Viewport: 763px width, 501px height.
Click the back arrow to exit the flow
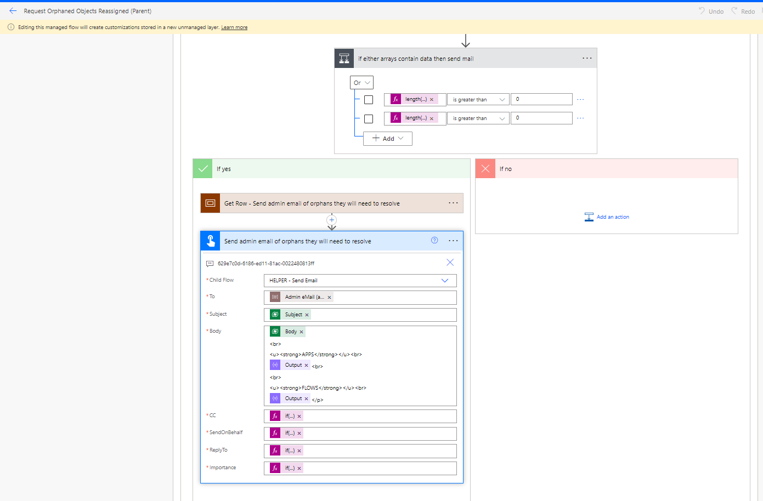pyautogui.click(x=13, y=10)
